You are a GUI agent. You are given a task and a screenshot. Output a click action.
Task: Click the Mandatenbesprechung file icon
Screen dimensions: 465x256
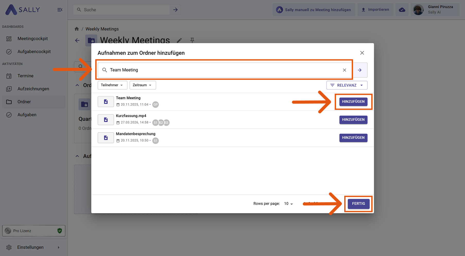coord(106,138)
